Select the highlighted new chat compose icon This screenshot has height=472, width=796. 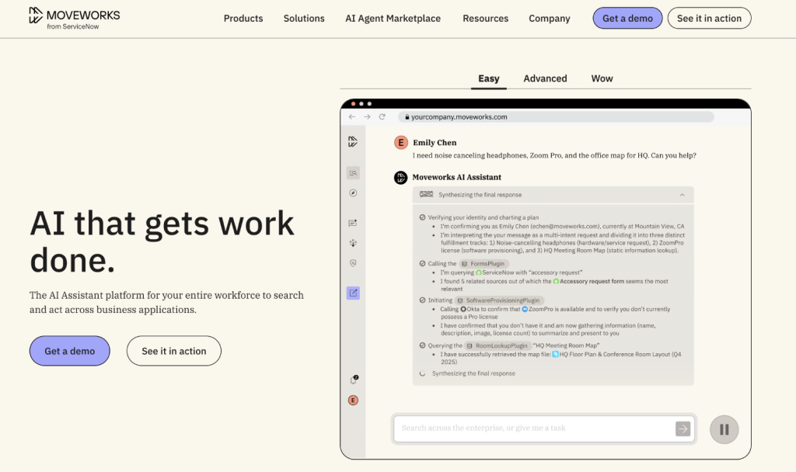coord(353,293)
